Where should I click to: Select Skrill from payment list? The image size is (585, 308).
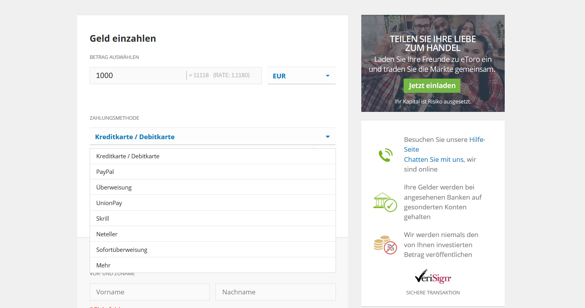pos(213,218)
